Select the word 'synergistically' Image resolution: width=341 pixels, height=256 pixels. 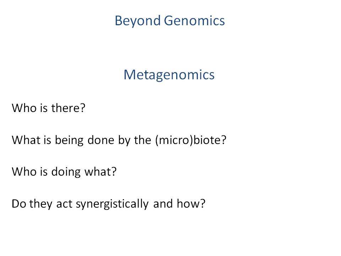tap(112, 204)
